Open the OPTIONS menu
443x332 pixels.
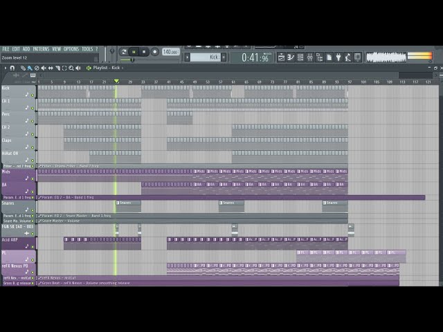(71, 49)
